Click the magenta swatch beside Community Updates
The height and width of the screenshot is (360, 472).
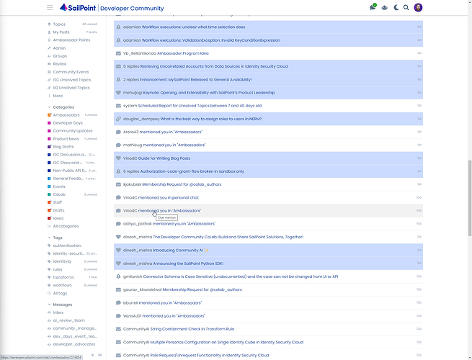click(x=50, y=131)
